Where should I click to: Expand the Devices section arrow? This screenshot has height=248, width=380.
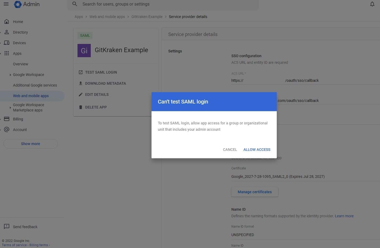tap(1, 43)
